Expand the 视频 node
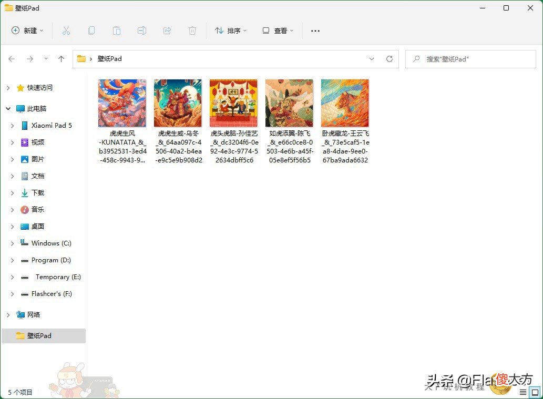The width and height of the screenshot is (543, 399). (13, 142)
